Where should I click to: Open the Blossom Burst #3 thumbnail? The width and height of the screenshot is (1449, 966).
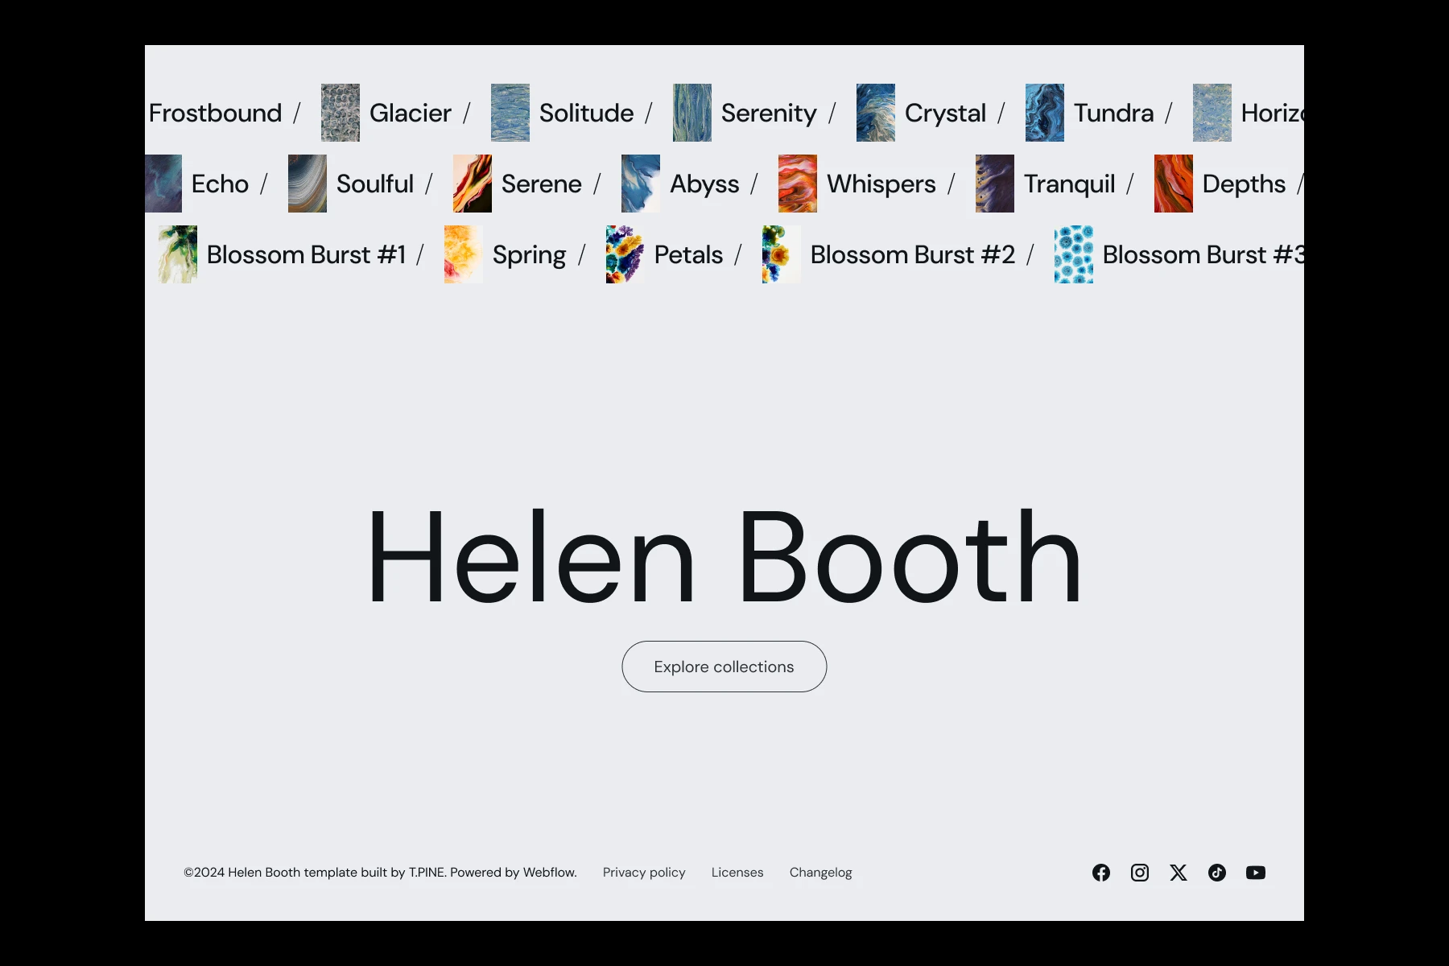click(1072, 254)
